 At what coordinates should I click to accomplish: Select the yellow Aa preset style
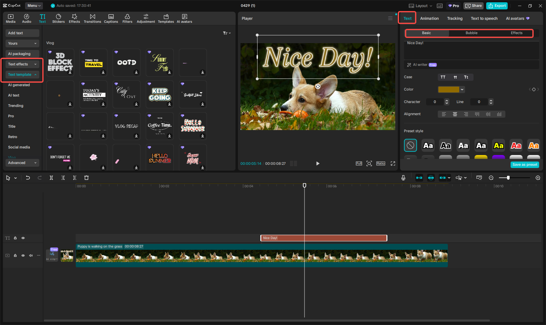tap(499, 146)
